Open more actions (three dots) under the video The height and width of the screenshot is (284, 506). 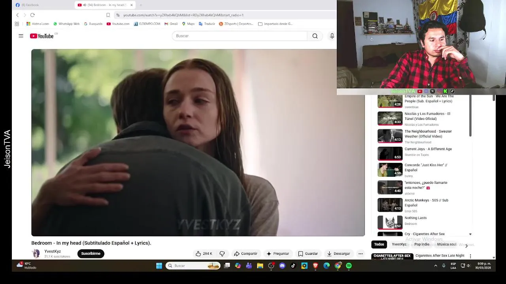361,254
